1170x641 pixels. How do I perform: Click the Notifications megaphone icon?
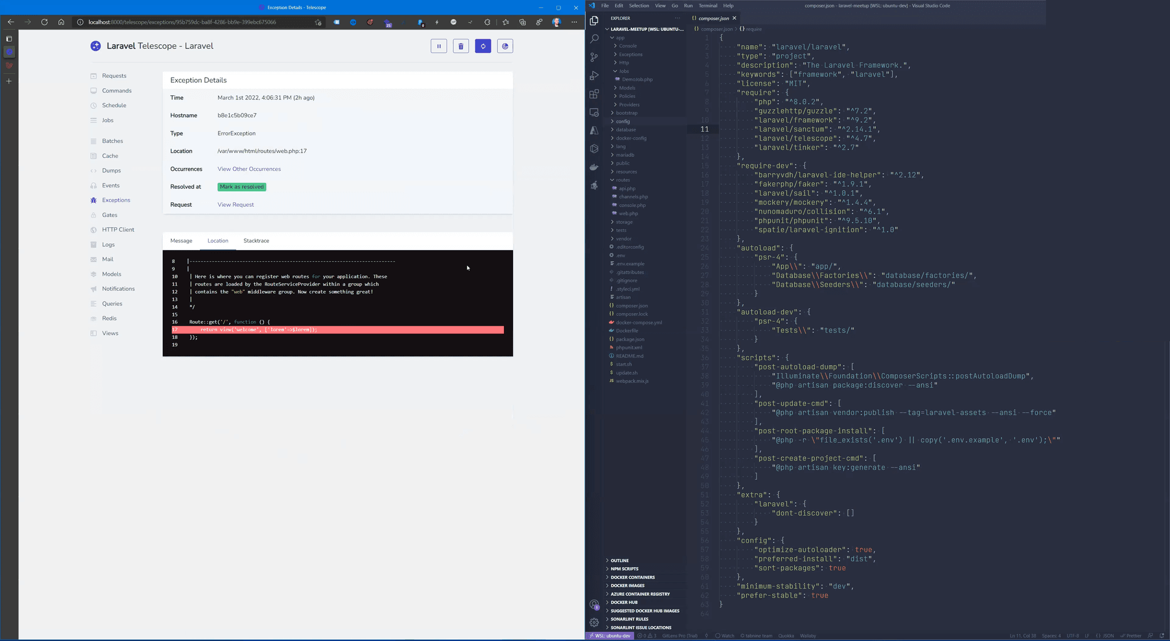[94, 289]
